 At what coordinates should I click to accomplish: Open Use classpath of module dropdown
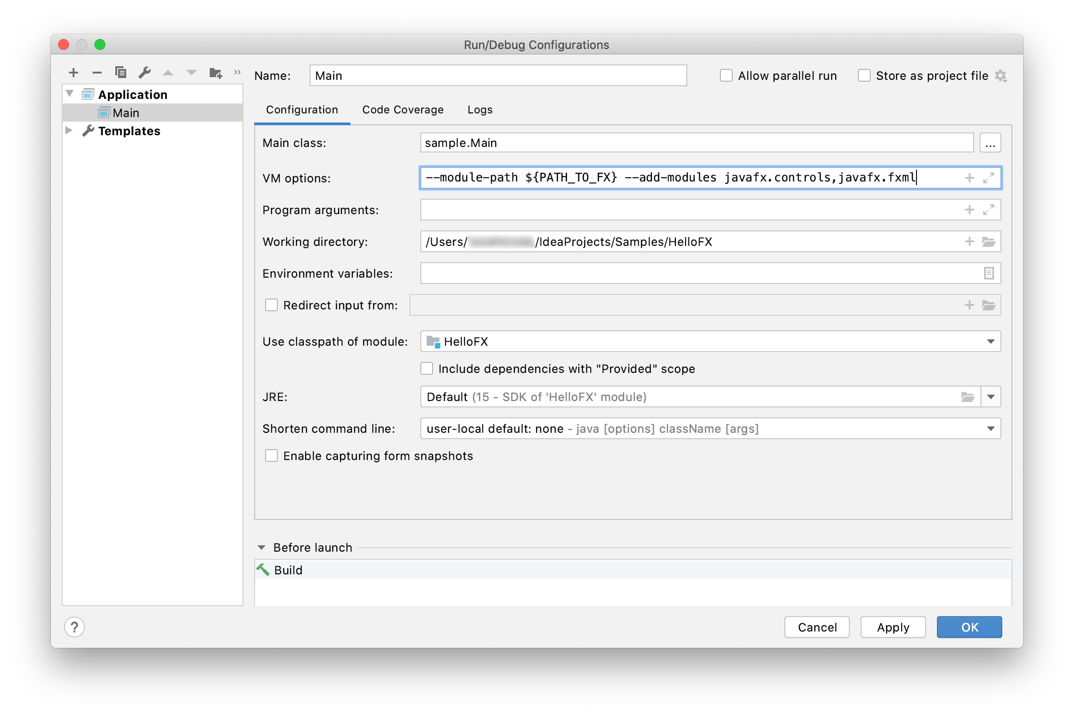[990, 342]
